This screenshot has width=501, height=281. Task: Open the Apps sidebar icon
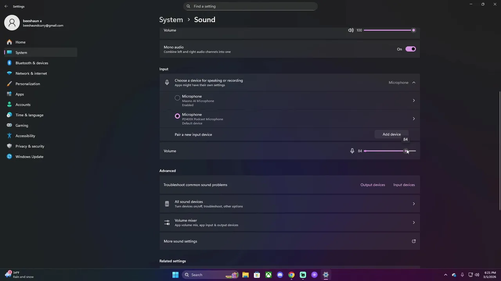click(9, 94)
